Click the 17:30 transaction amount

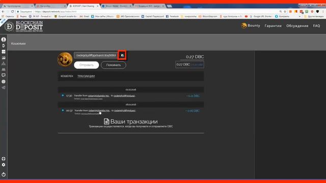[x=193, y=96]
